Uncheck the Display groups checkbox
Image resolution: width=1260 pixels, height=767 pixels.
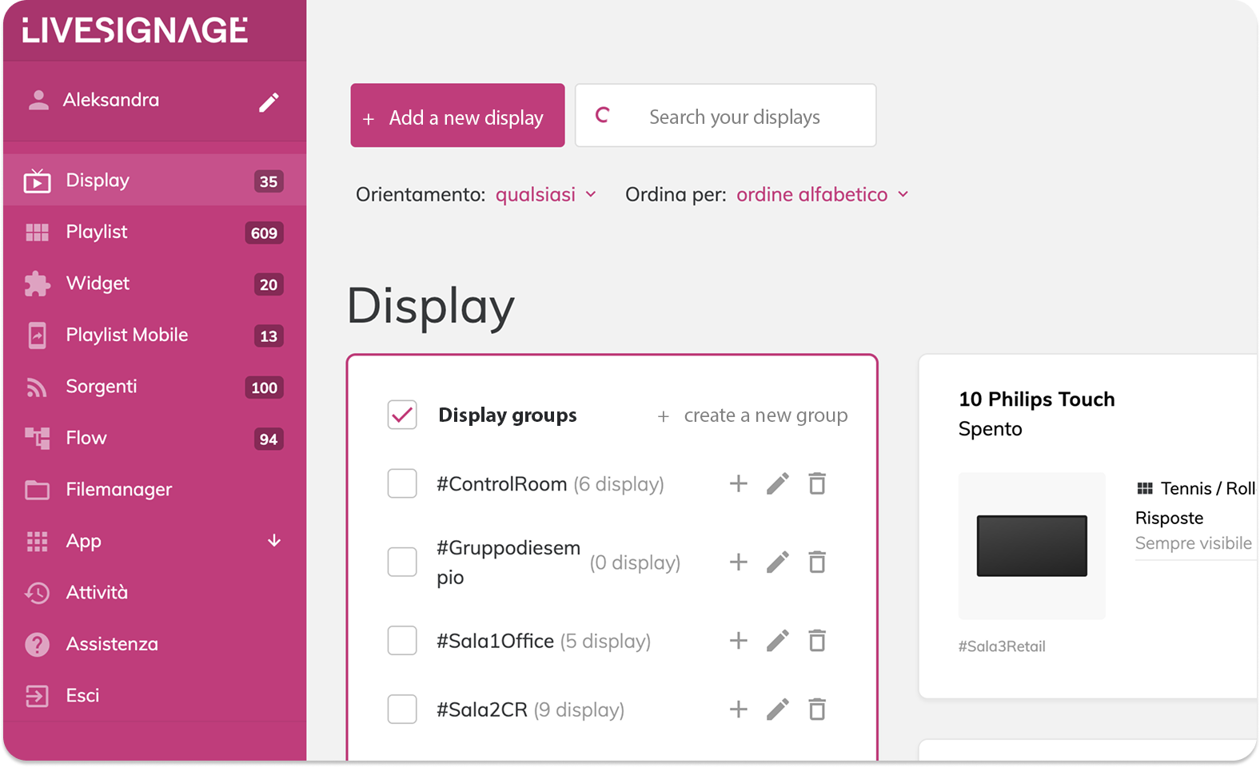tap(402, 415)
